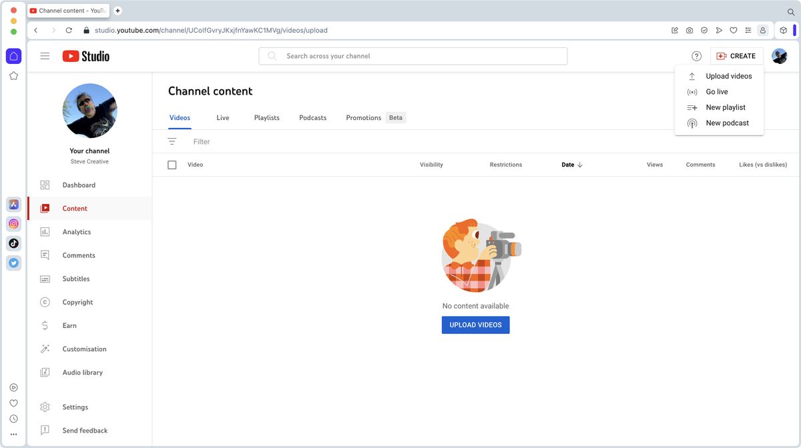Click the extensions cube icon in browser toolbar
This screenshot has width=801, height=448.
784,30
